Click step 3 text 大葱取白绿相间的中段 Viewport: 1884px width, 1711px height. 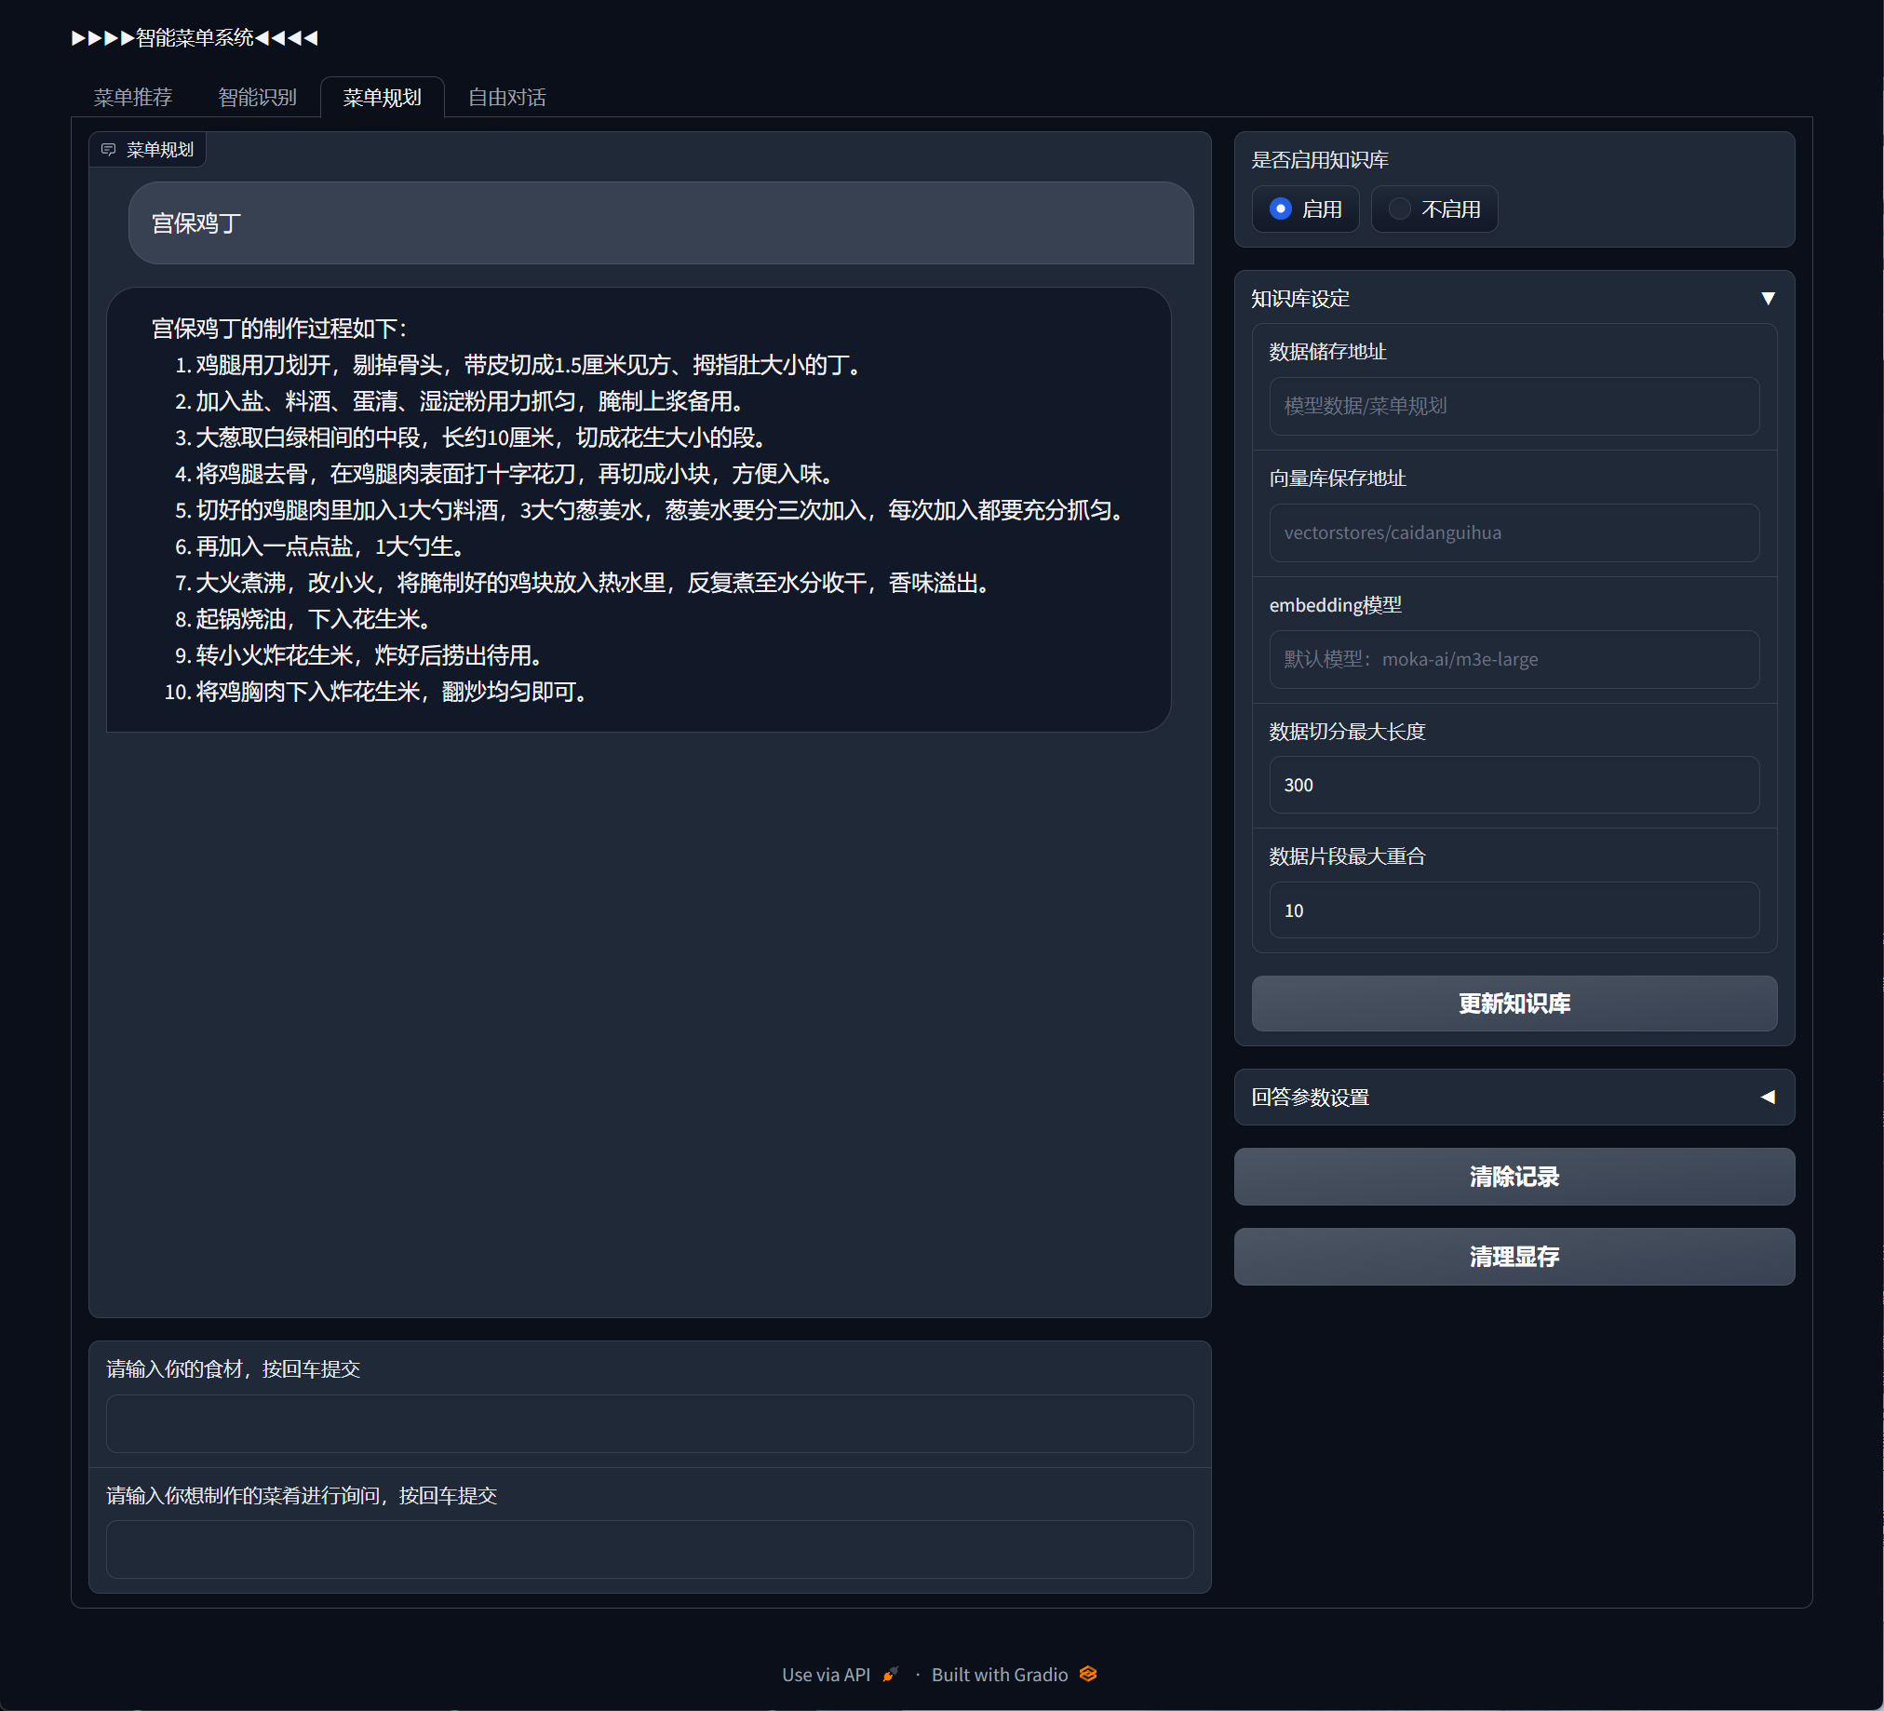[481, 438]
